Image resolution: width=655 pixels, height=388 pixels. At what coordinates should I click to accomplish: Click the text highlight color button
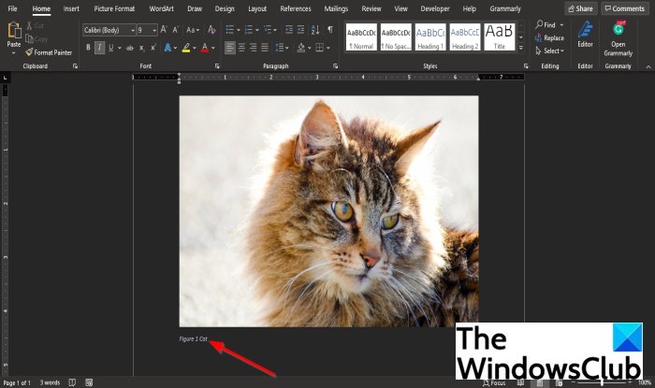click(187, 48)
